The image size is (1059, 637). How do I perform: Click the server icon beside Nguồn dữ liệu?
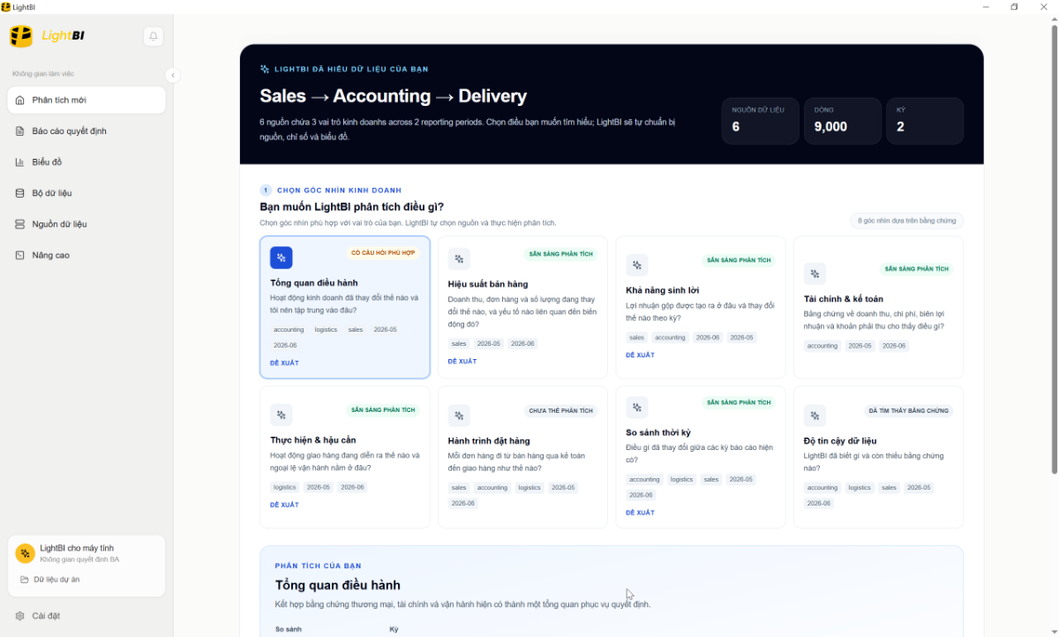tap(20, 224)
